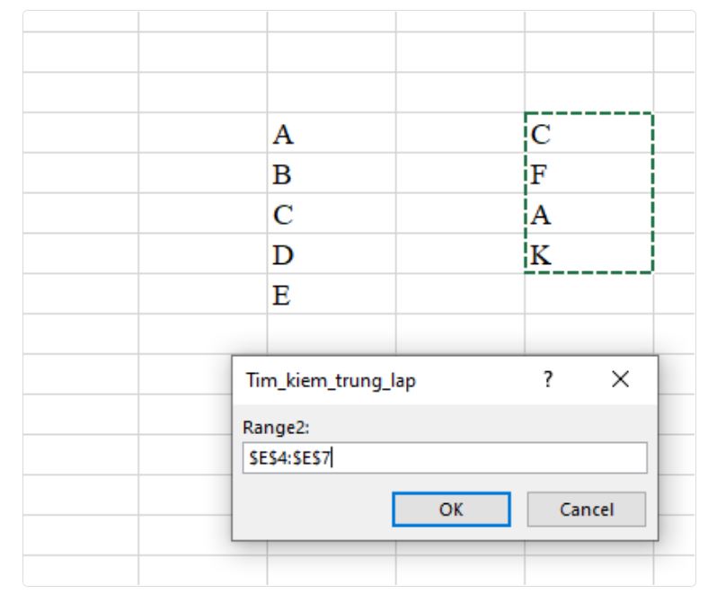This screenshot has width=708, height=594.
Task: Click the empty cell between B and F
Action: (x=460, y=173)
